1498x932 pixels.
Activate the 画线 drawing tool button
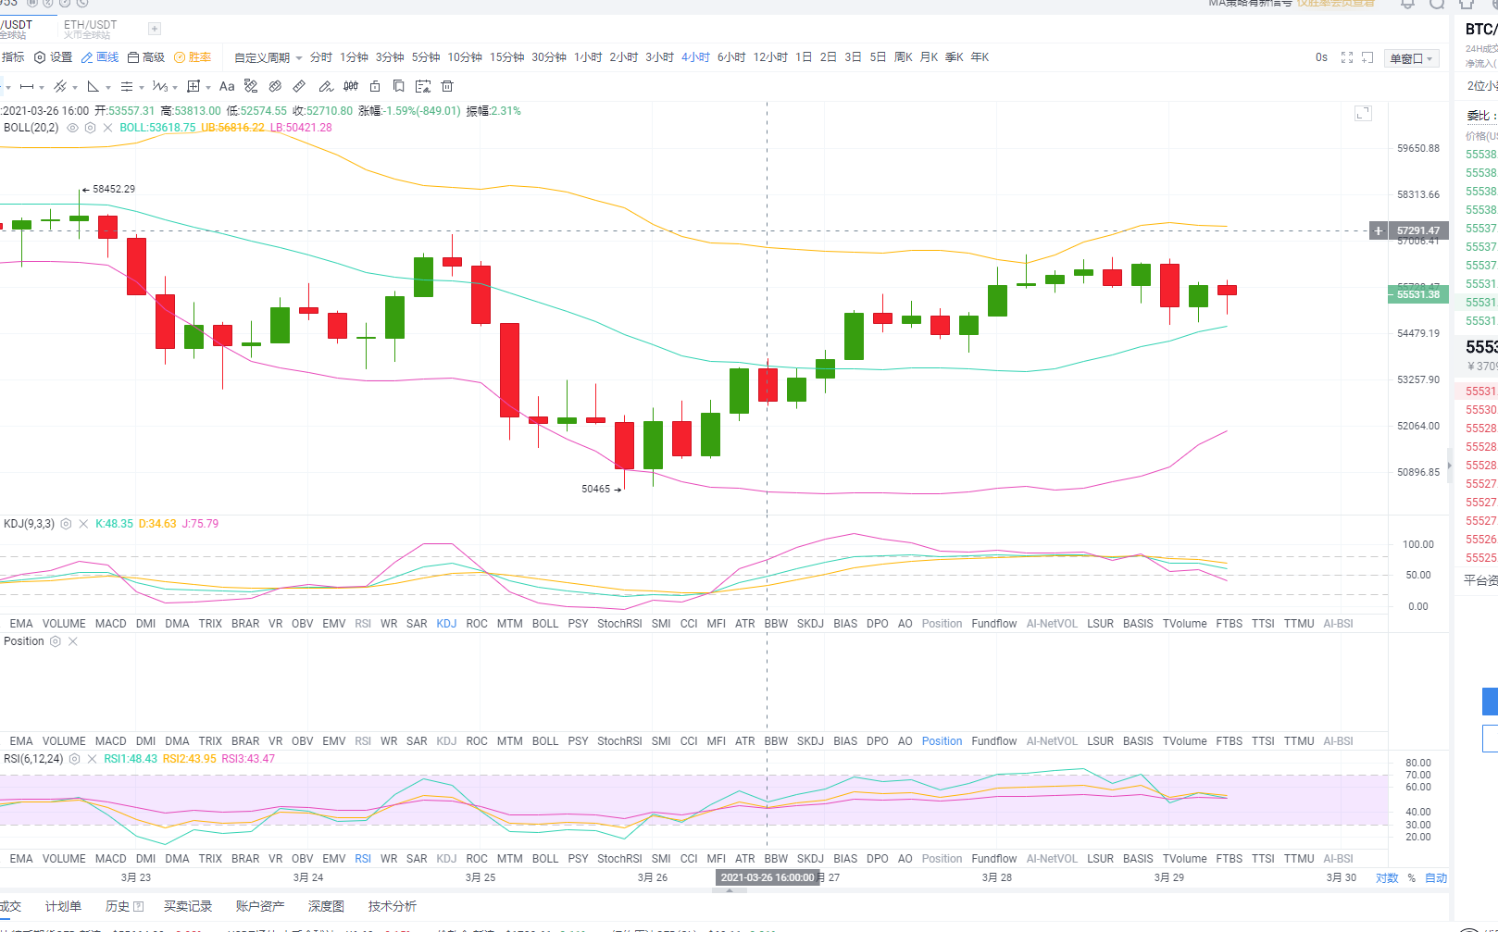click(100, 57)
